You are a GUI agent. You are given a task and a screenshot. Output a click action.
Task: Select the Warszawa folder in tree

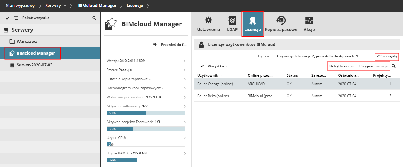point(27,42)
